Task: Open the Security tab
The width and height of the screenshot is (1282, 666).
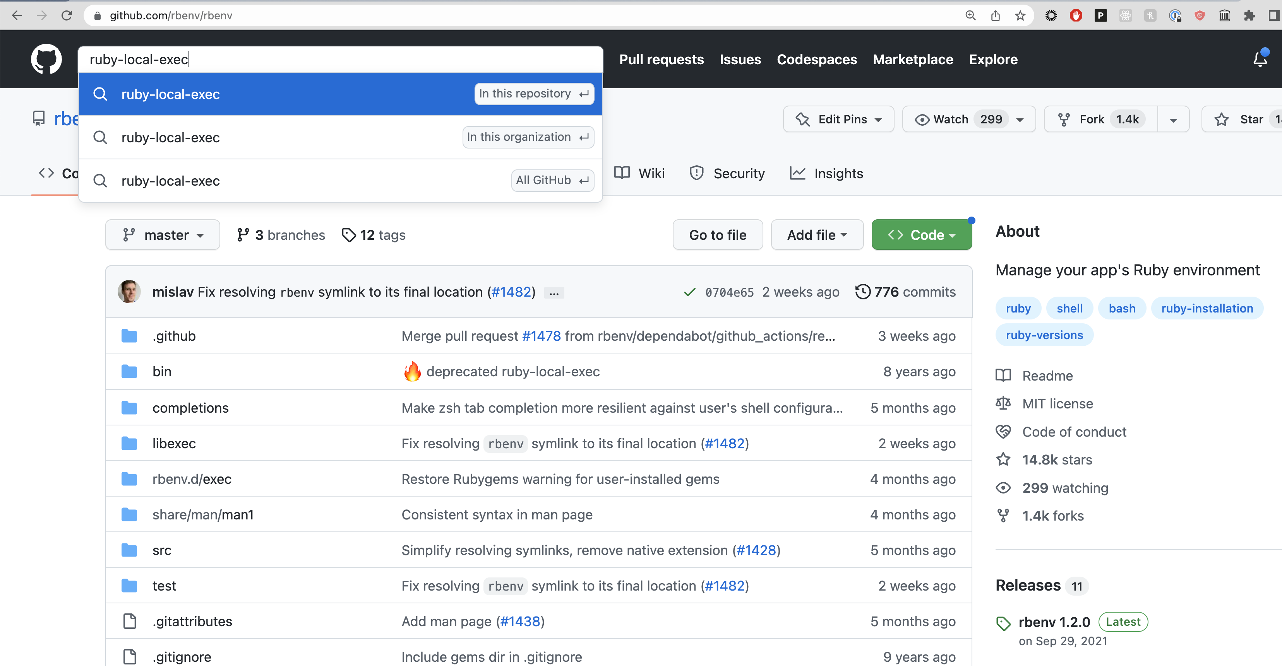Action: click(x=727, y=173)
